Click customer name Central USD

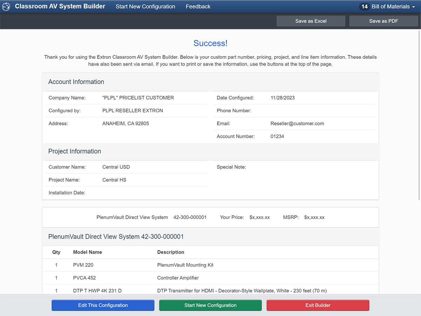116,167
